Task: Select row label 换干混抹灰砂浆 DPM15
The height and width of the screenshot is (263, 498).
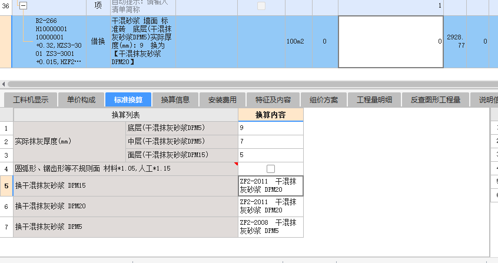Action: pyautogui.click(x=126, y=186)
